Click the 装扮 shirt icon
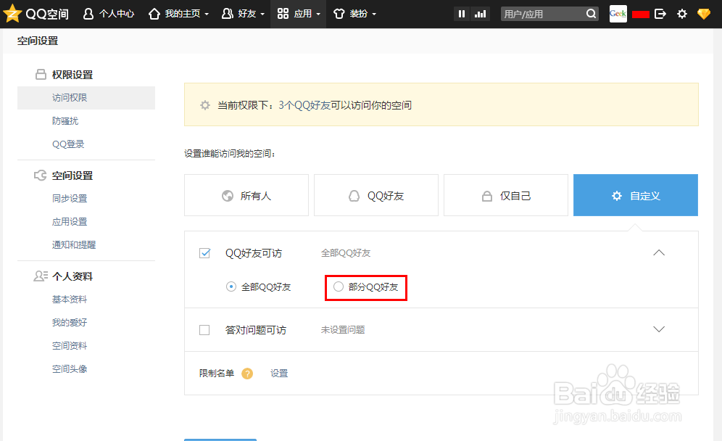This screenshot has height=441, width=722. coord(339,14)
